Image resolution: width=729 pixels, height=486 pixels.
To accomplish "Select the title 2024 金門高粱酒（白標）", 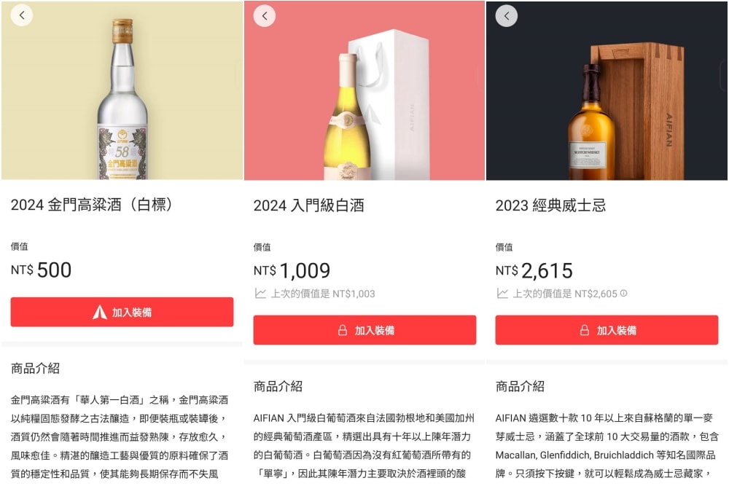I will click(x=92, y=205).
